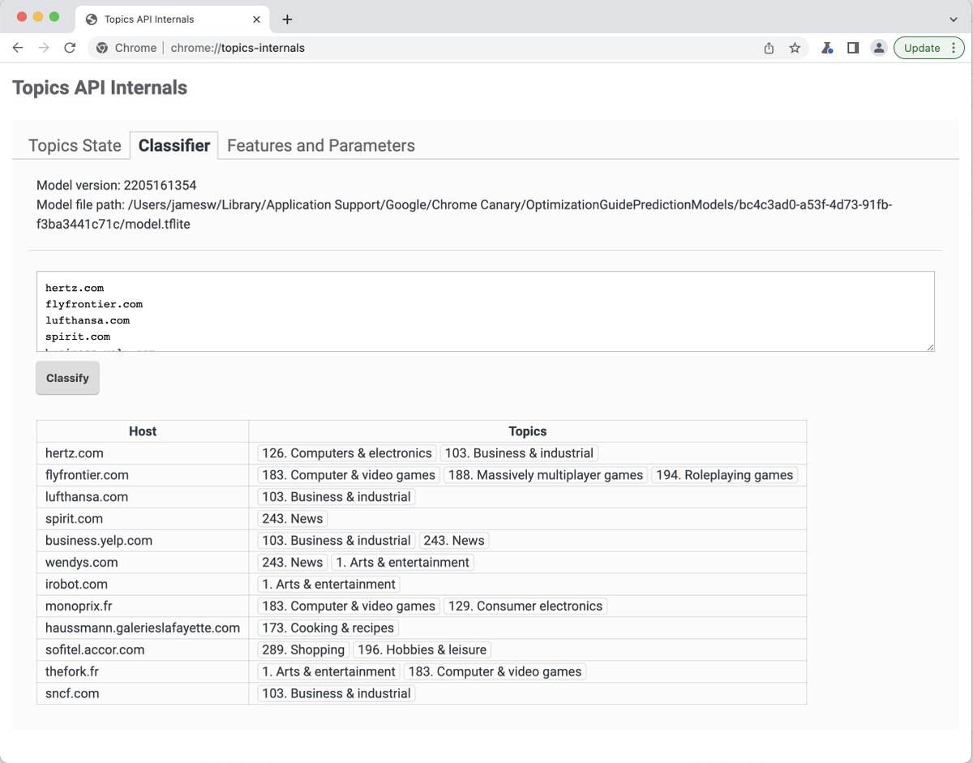Click the haussmann.galerieslafayette.com host cell
The height and width of the screenshot is (763, 973).
coord(143,628)
